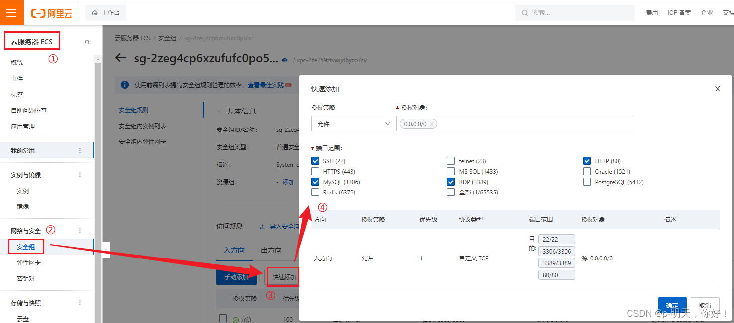Select 安全组 in the sidebar

(x=26, y=247)
